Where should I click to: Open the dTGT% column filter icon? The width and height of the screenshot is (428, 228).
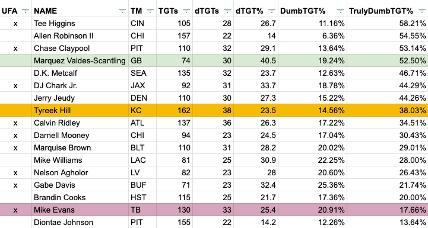coord(272,11)
